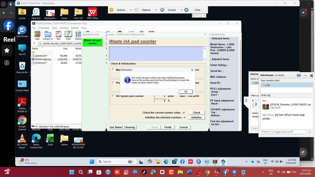This screenshot has height=177, width=315.
Task: Open the Recycle Bin
Action: (22, 68)
